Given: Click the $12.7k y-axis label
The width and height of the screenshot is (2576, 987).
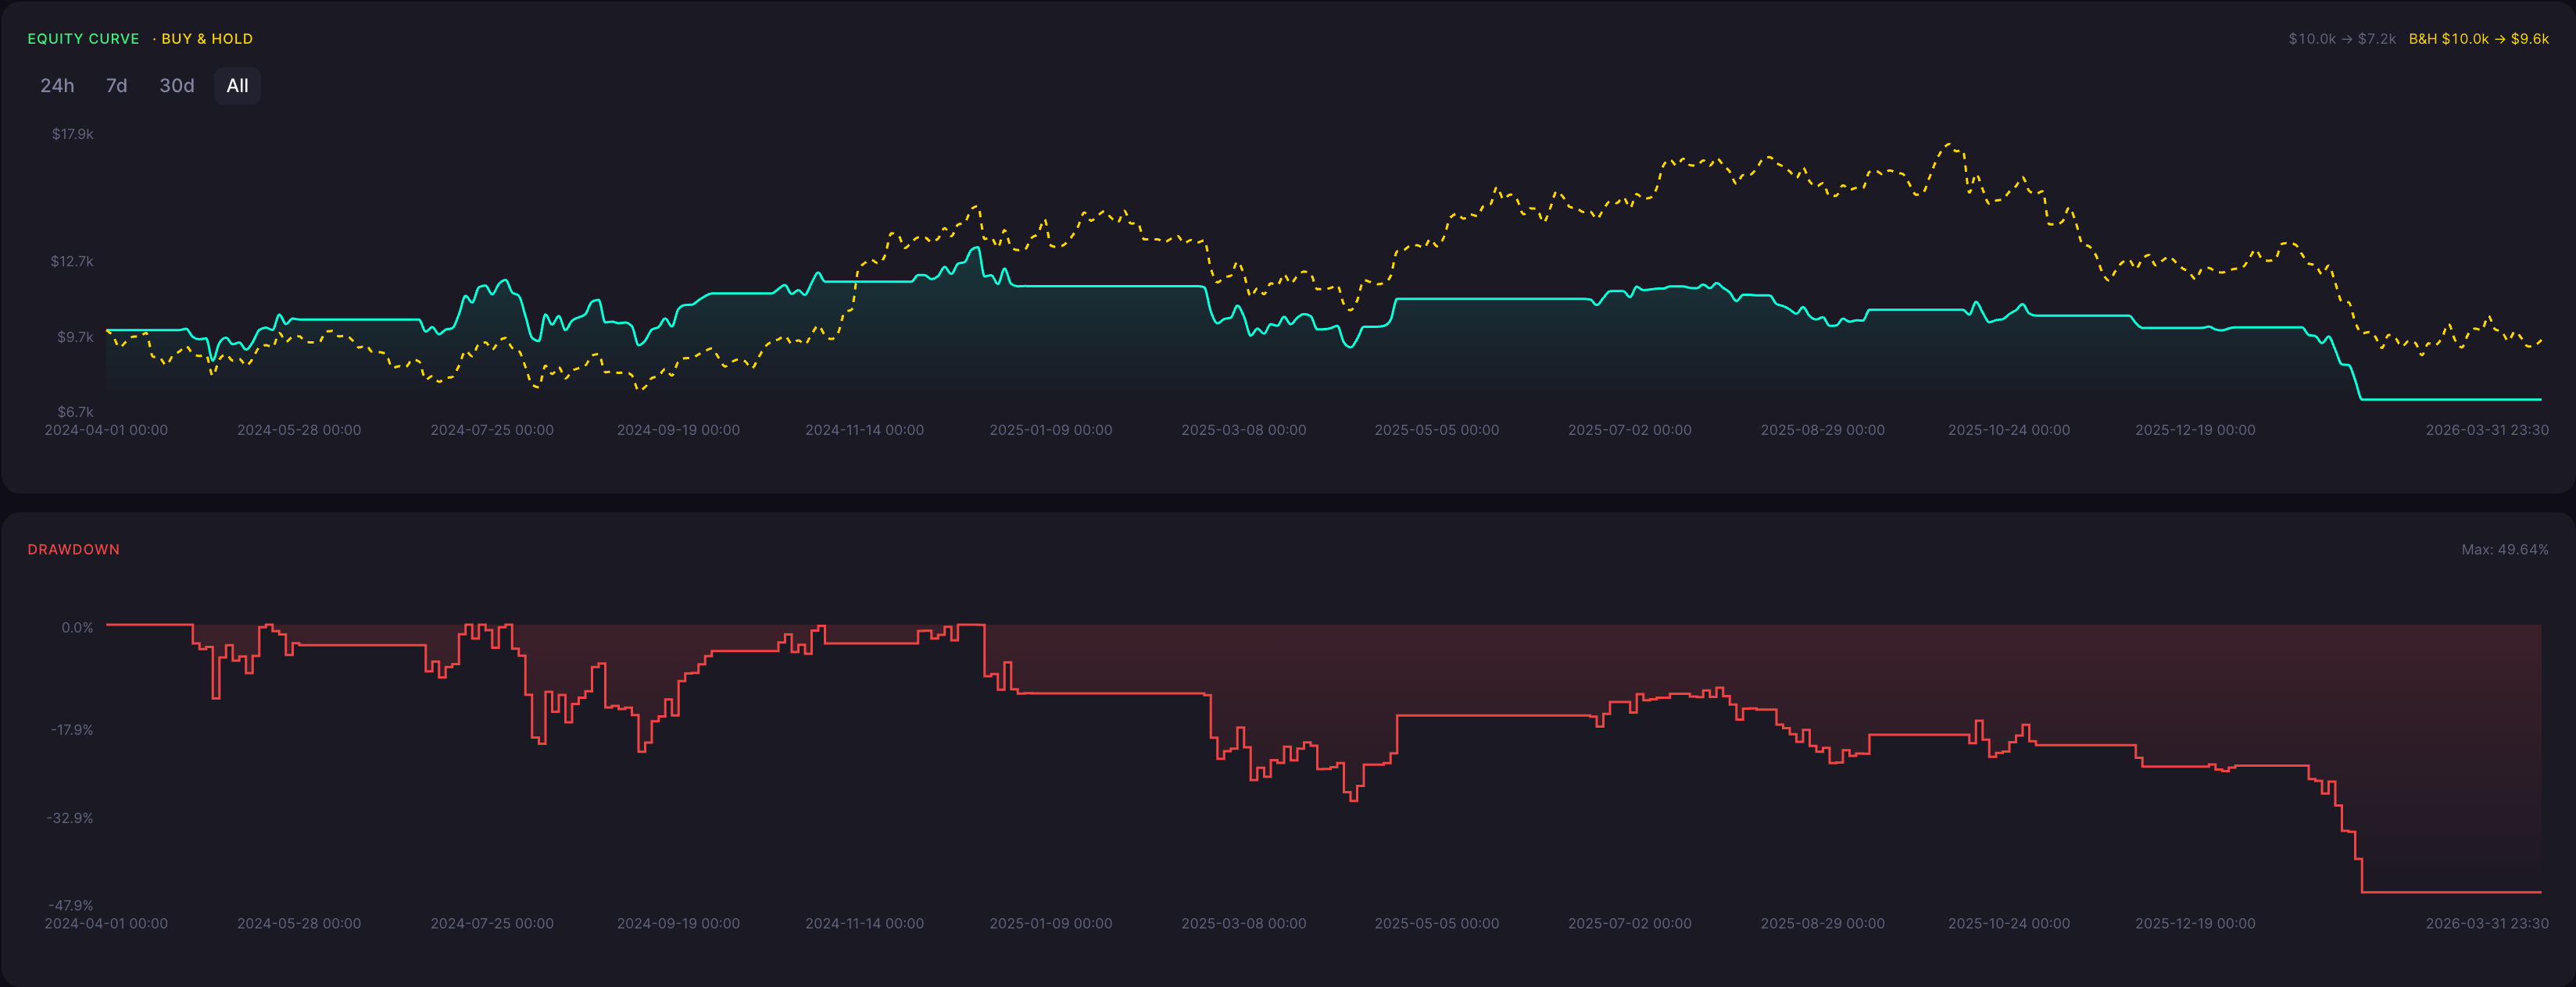Looking at the screenshot, I should click(72, 262).
